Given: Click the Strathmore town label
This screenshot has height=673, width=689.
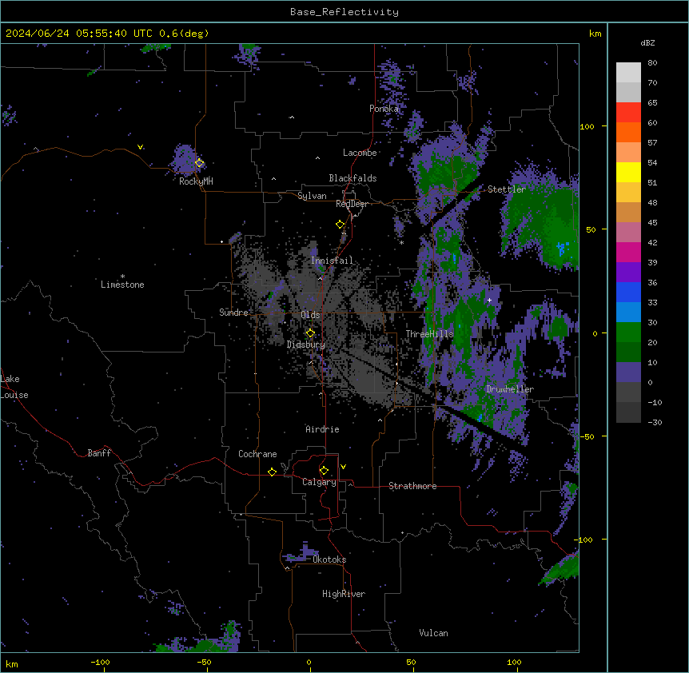Looking at the screenshot, I should (412, 486).
